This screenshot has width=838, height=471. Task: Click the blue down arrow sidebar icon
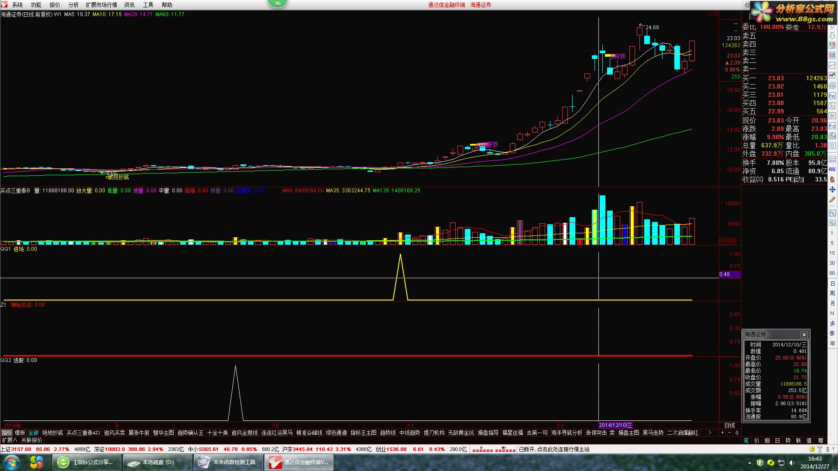pyautogui.click(x=832, y=35)
